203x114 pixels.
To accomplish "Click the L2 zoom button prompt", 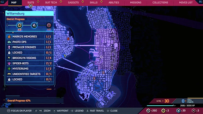I will click(36, 111).
